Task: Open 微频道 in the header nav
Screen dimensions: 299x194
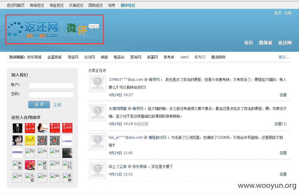Action: tap(265, 43)
